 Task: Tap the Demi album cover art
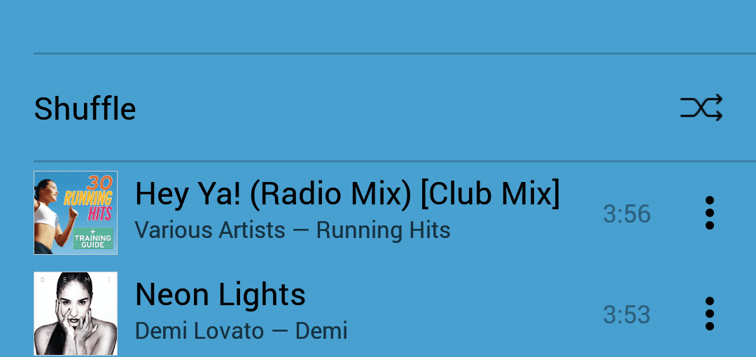[76, 314]
